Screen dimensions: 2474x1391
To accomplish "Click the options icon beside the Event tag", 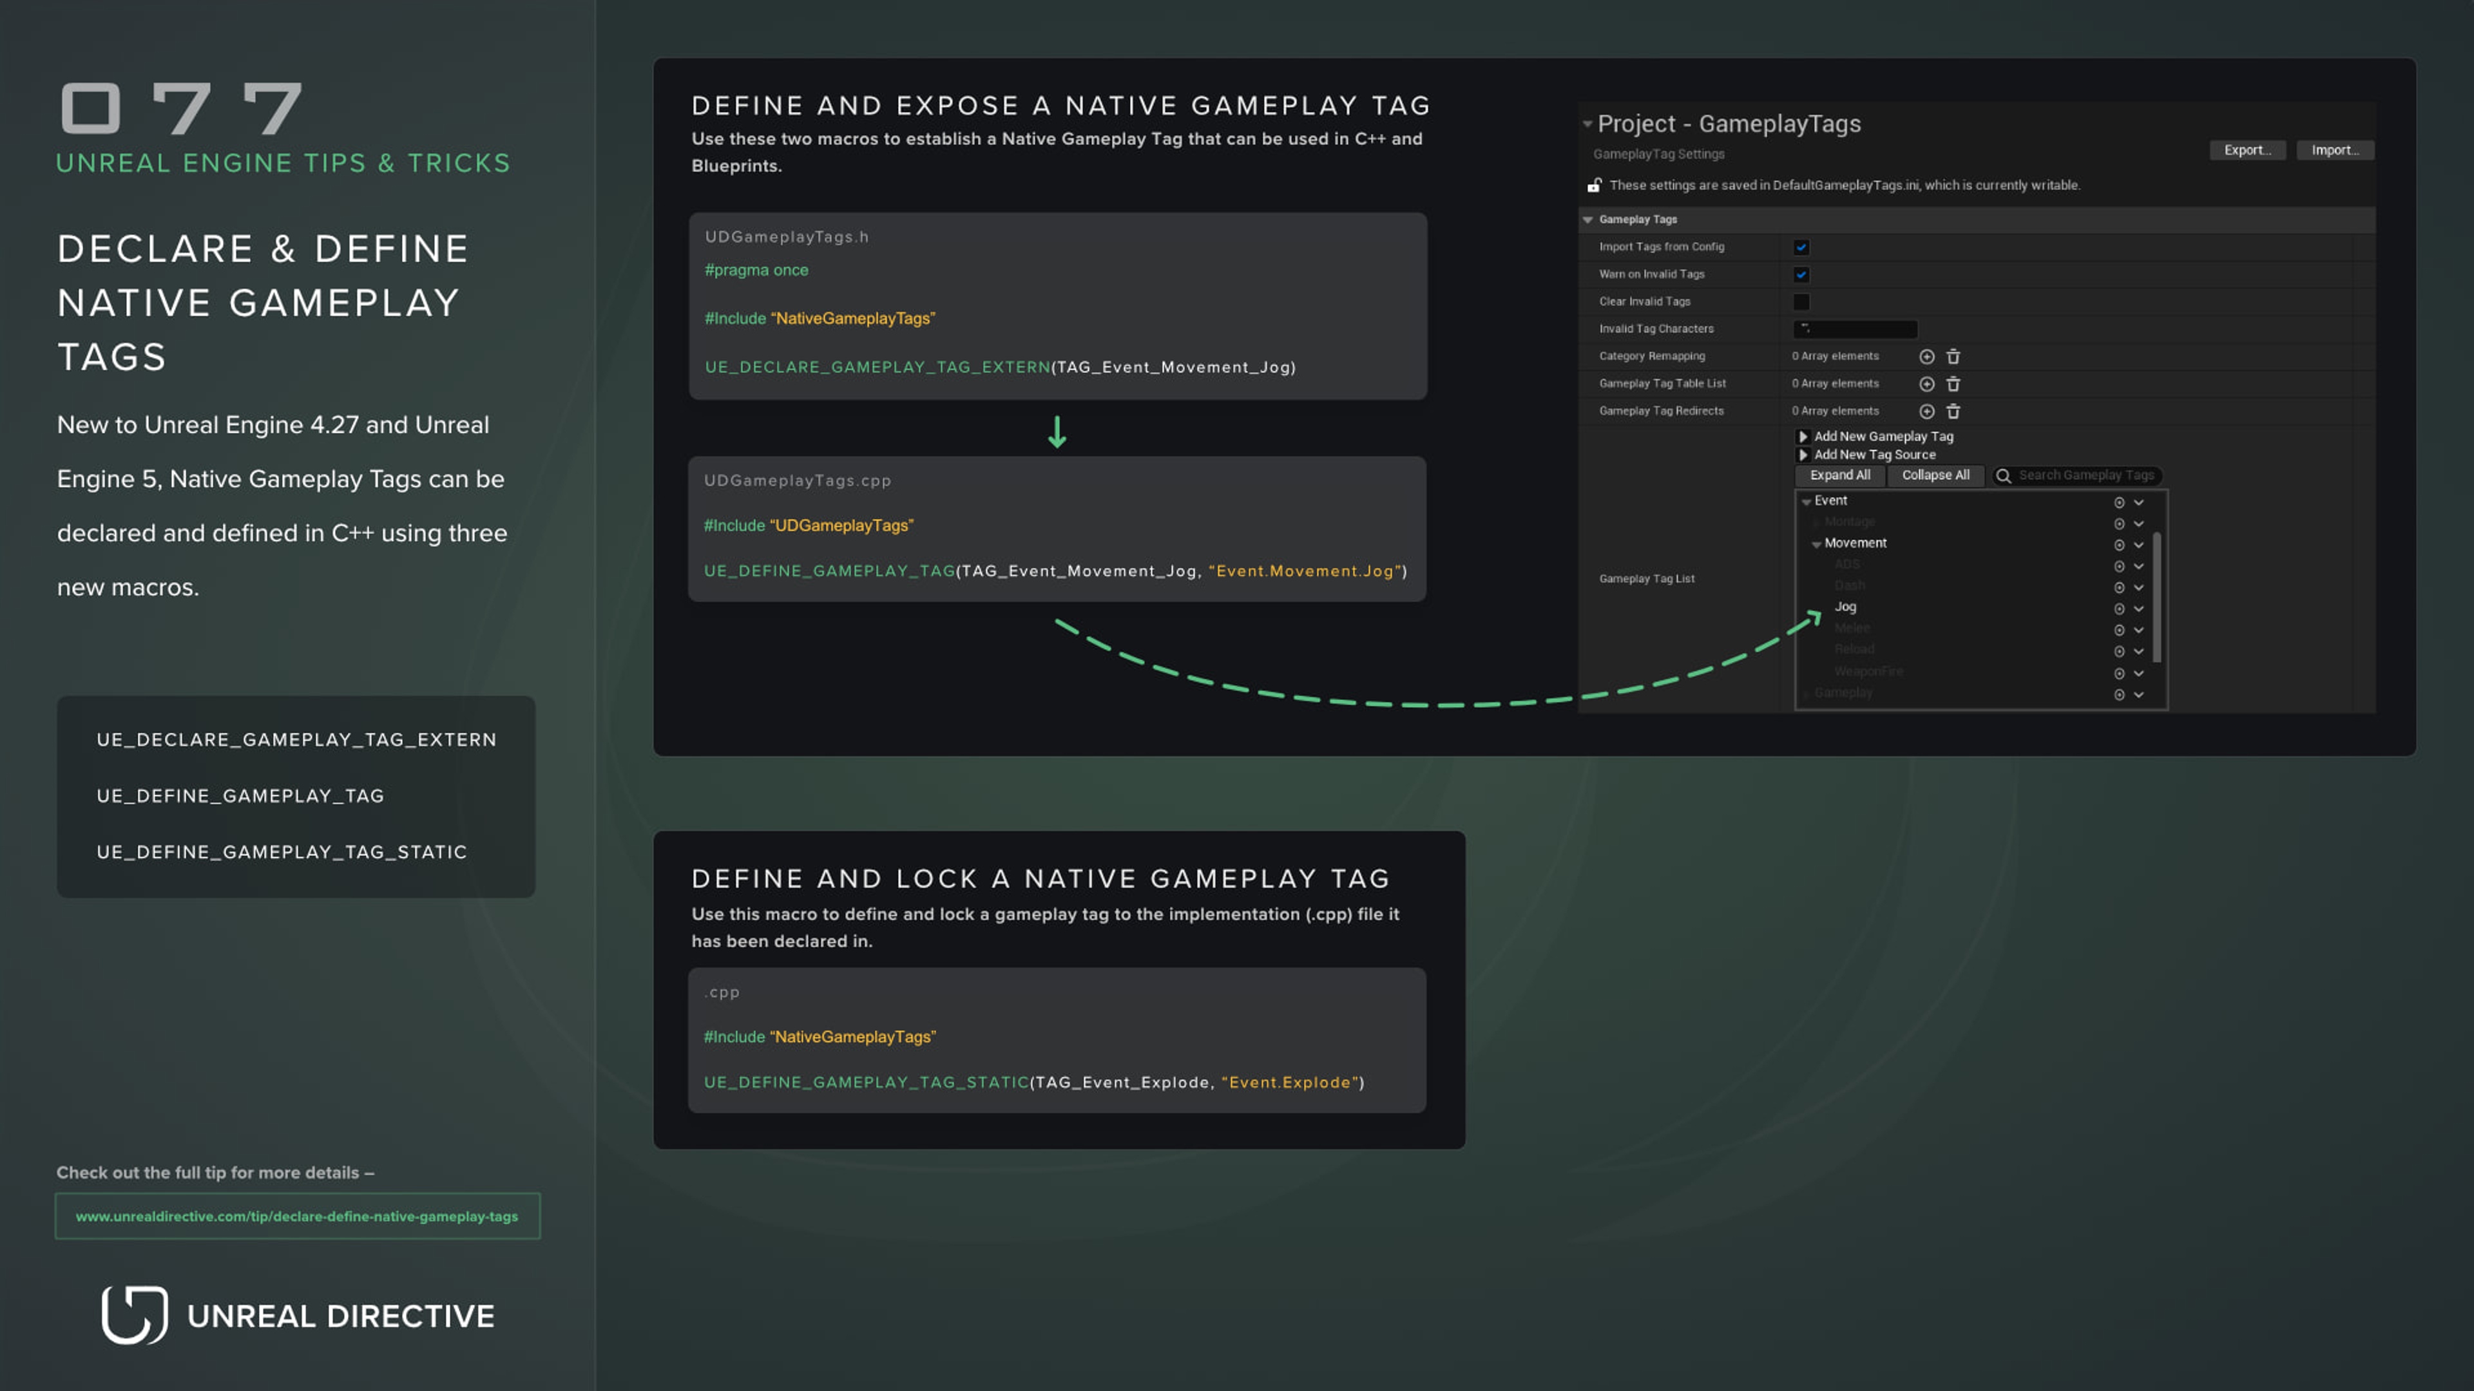I will pos(2118,501).
